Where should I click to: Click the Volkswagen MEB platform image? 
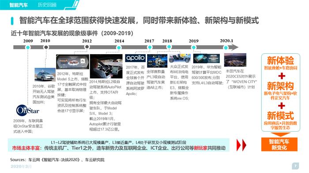180,59
